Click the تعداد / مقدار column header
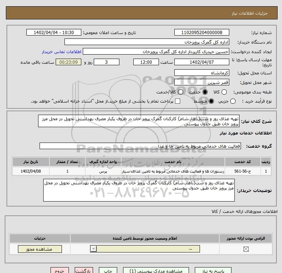The width and height of the screenshot is (282, 273). tap(67, 162)
